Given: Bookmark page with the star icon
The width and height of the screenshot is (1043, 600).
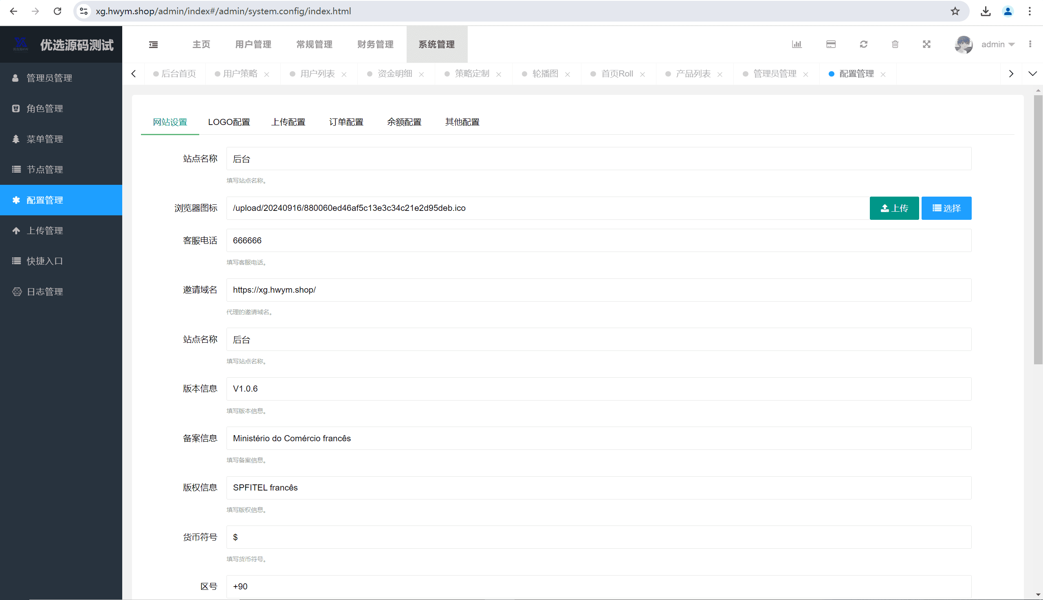Looking at the screenshot, I should (x=955, y=11).
